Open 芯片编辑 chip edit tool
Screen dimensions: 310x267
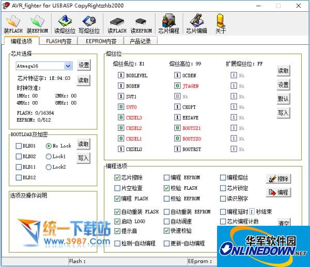tap(196, 24)
